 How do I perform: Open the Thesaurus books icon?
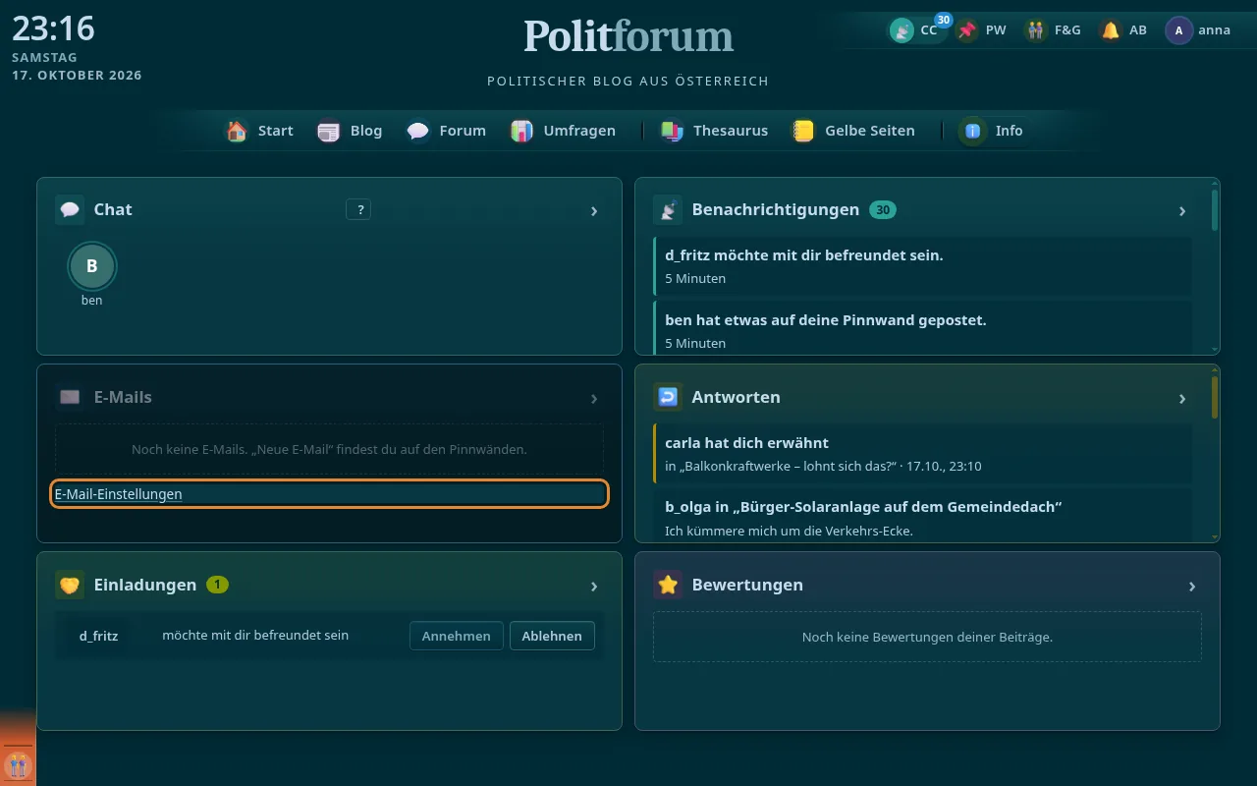pos(672,131)
